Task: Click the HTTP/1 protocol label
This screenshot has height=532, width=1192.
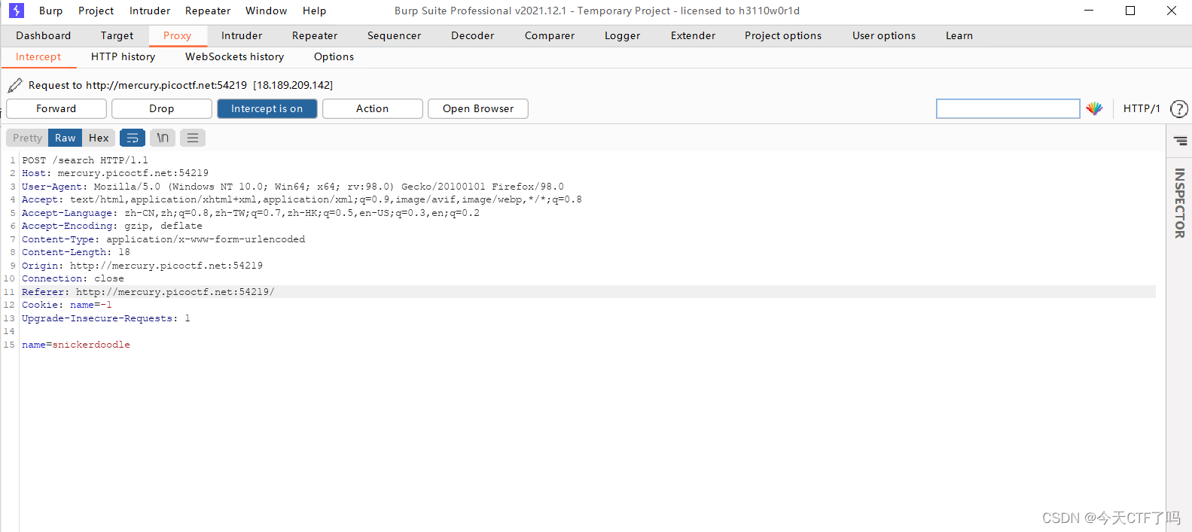Action: (1142, 108)
